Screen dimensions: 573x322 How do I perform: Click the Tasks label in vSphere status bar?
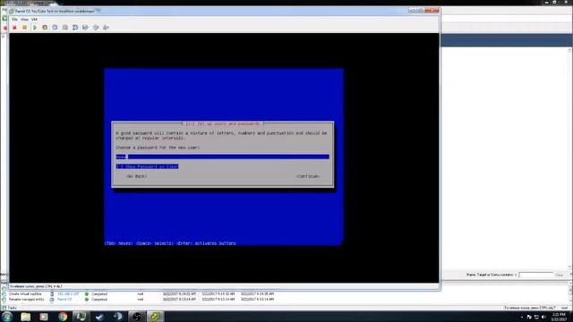click(12, 308)
